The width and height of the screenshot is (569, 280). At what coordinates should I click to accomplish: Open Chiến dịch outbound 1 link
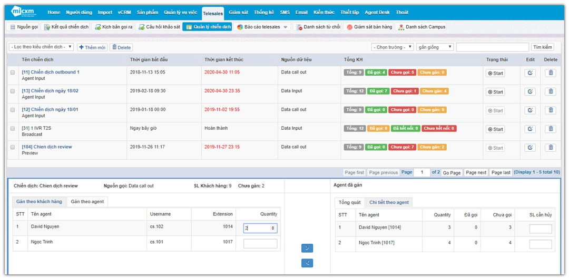pyautogui.click(x=51, y=72)
